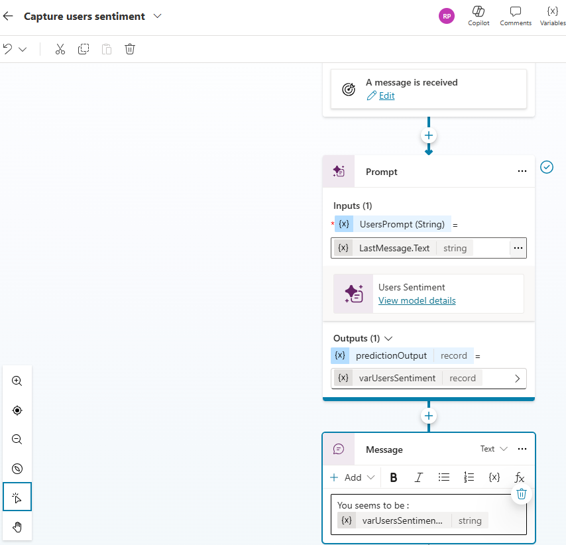Click the copy icon in toolbar
Image resolution: width=566 pixels, height=545 pixels.
pyautogui.click(x=84, y=49)
